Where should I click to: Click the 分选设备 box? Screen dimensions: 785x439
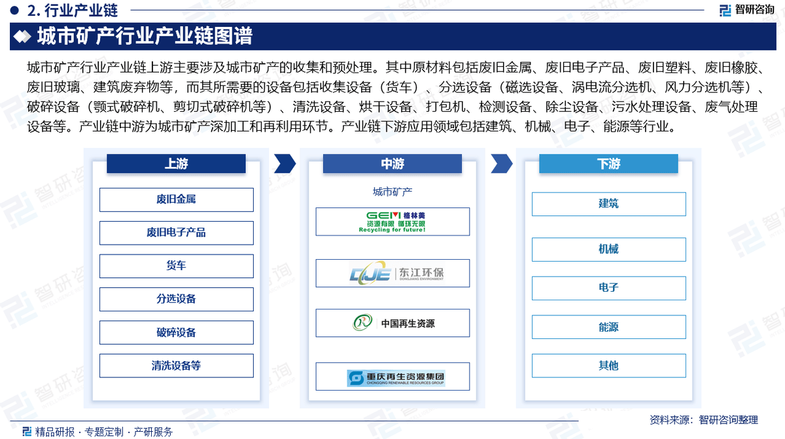tap(176, 299)
